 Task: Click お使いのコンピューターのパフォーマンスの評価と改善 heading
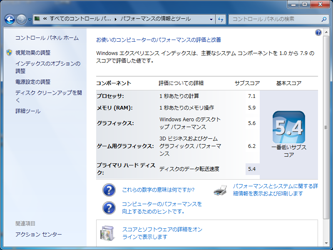(159, 40)
